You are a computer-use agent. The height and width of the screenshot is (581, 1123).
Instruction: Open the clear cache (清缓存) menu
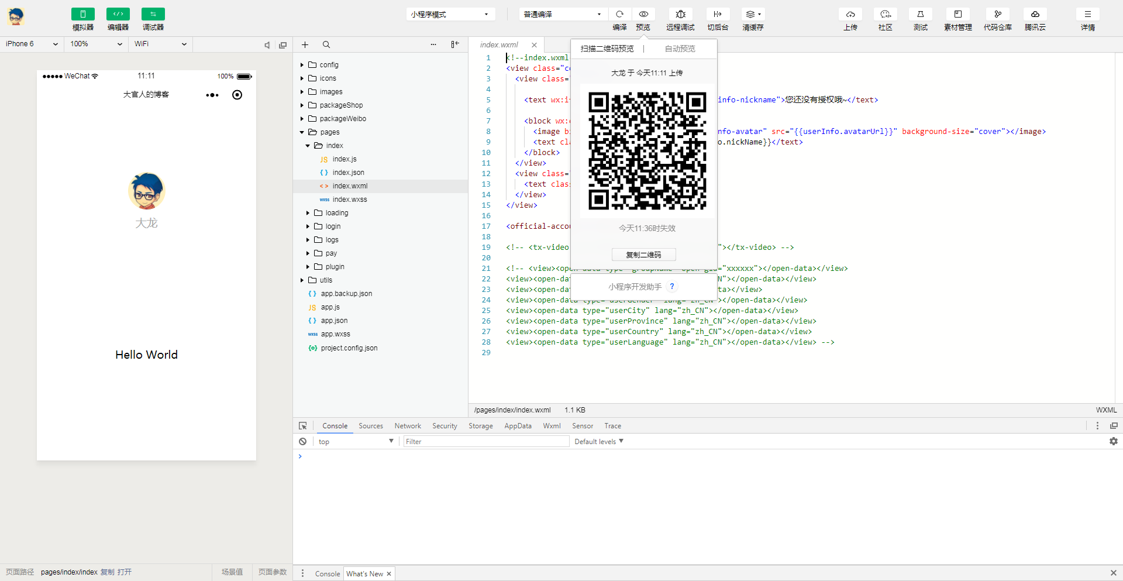[x=753, y=14]
